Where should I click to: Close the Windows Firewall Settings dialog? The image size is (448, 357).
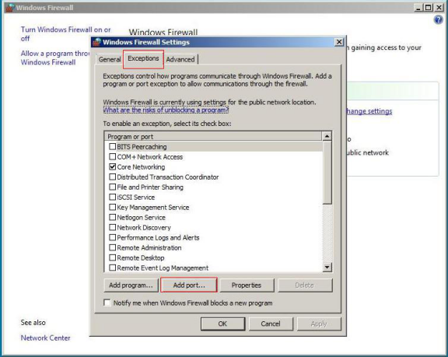(339, 42)
